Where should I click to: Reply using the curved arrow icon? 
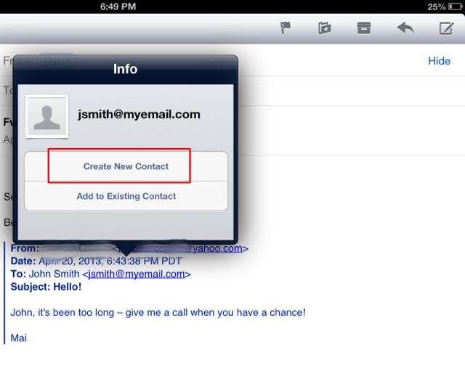point(405,28)
